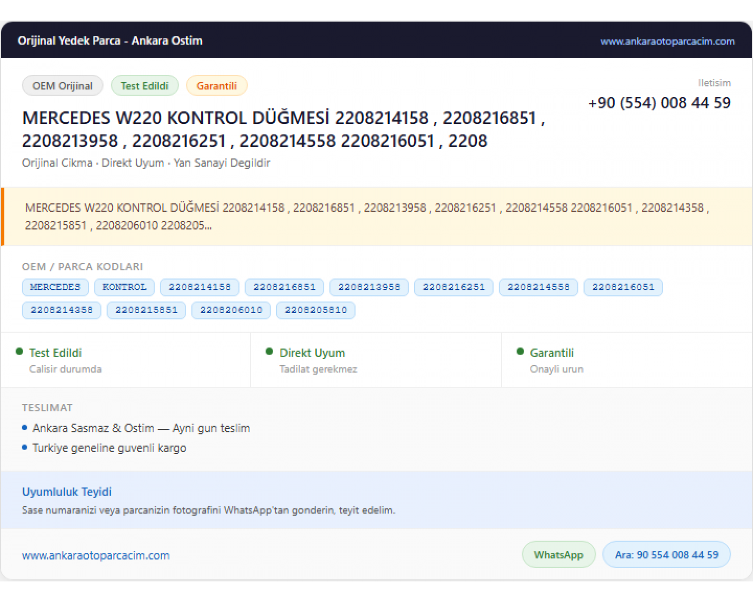Screen dimensions: 753x602
Task: Select the orange Garantili badge
Action: [x=216, y=86]
